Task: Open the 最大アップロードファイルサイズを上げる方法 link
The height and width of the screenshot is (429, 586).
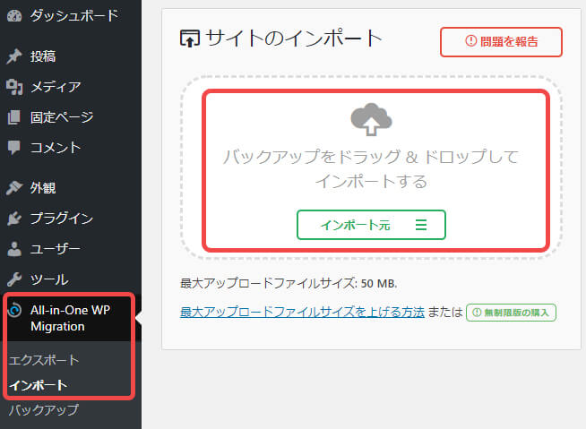Action: (x=302, y=313)
